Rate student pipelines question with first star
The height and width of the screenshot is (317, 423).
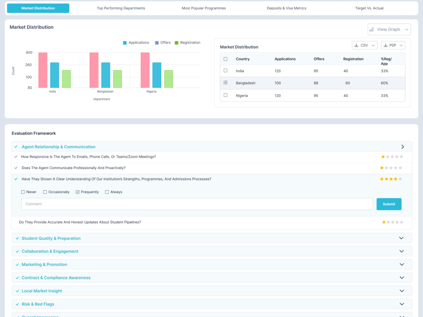pos(384,222)
